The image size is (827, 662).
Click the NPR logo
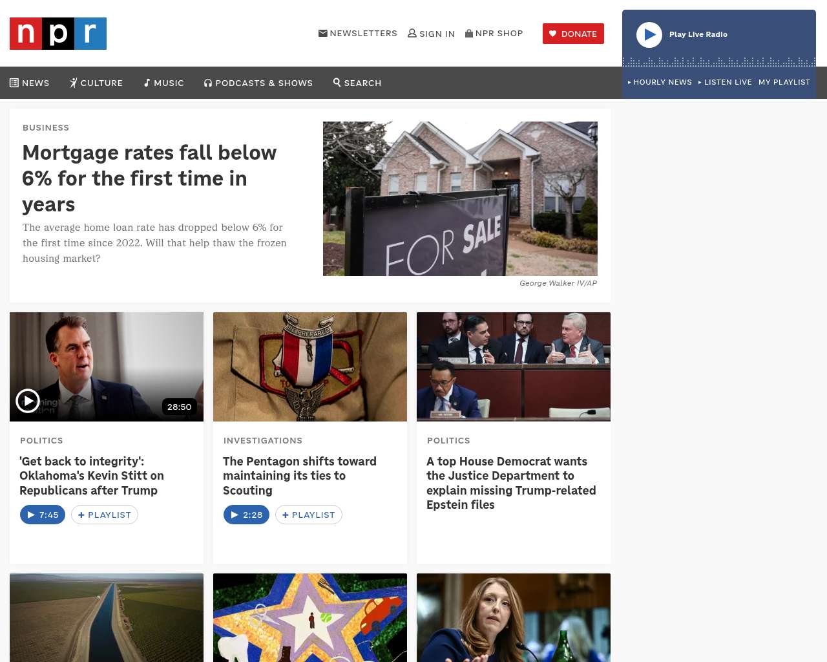58,34
